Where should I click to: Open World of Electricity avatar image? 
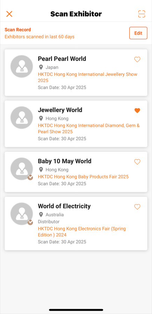click(x=22, y=214)
